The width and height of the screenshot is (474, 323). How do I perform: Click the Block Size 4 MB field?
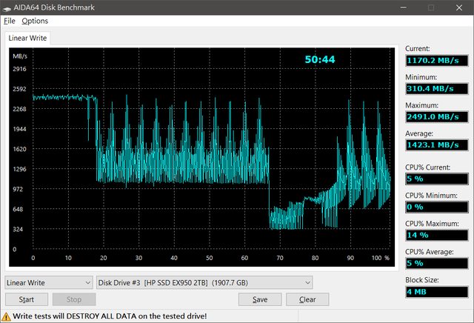[436, 291]
